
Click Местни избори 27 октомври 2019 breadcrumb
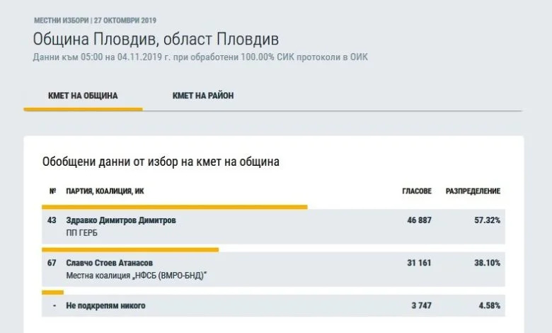pyautogui.click(x=95, y=21)
